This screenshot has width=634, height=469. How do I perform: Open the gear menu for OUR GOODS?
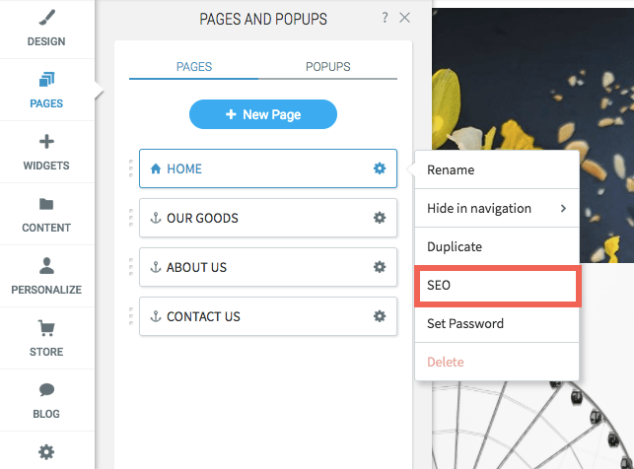[x=380, y=218]
